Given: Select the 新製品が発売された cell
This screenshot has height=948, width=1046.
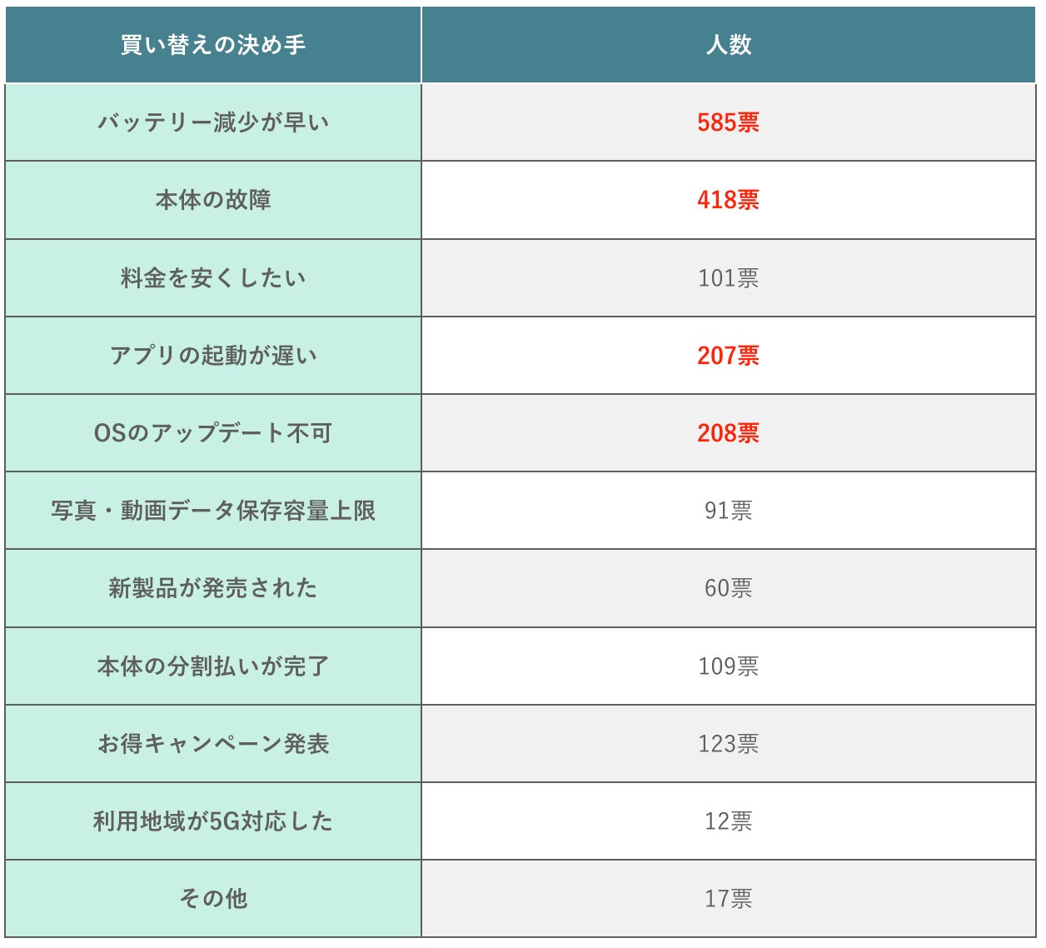Looking at the screenshot, I should point(213,588).
